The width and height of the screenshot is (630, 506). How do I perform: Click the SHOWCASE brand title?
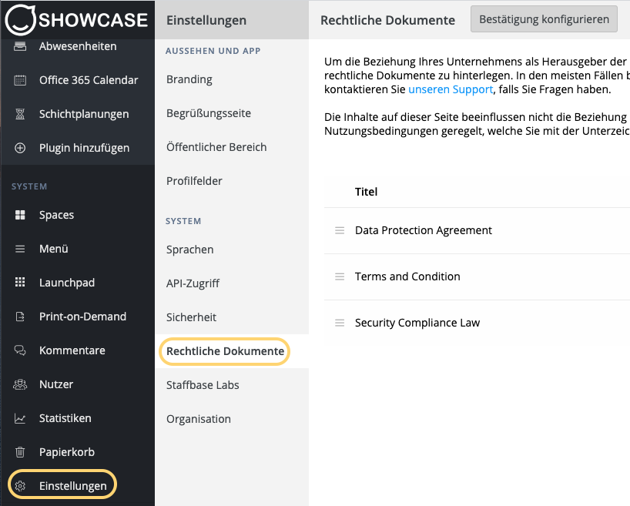(93, 20)
